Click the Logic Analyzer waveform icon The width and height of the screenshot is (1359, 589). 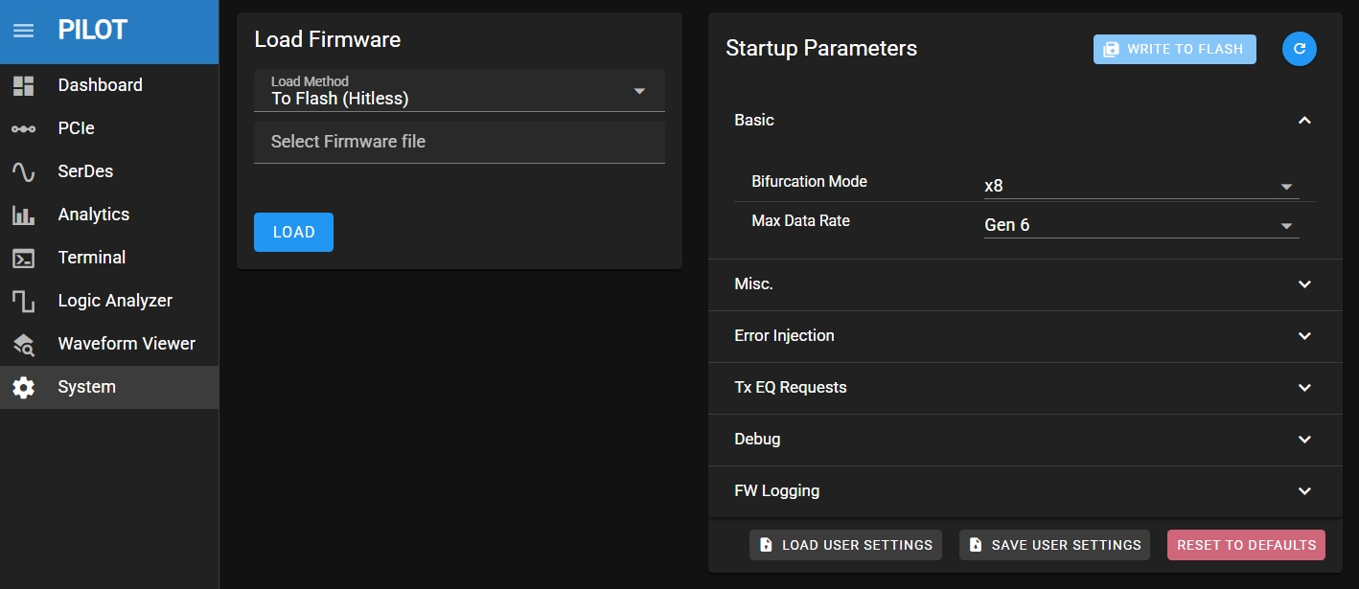(23, 301)
